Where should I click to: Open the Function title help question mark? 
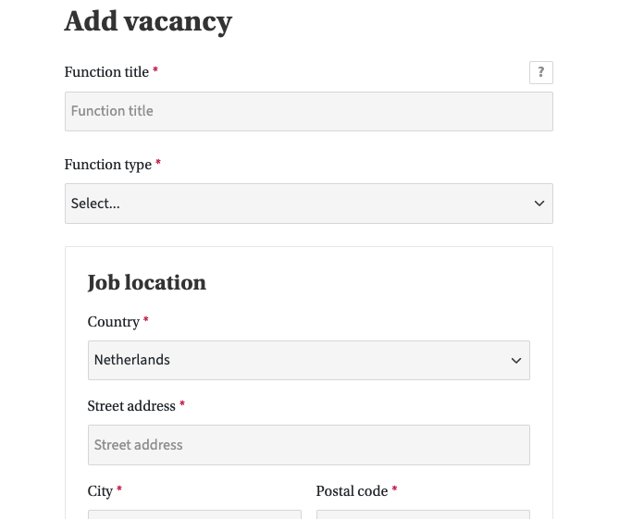[541, 72]
